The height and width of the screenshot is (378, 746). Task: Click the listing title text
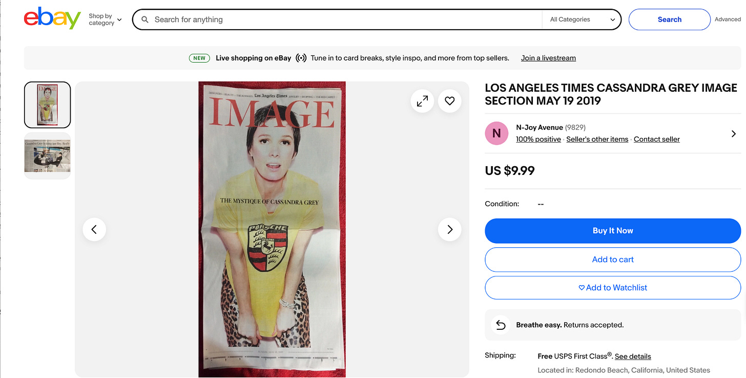point(611,94)
